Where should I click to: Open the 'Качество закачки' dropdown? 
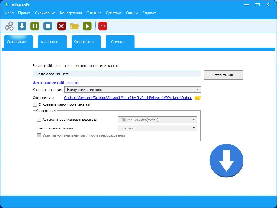click(x=197, y=89)
